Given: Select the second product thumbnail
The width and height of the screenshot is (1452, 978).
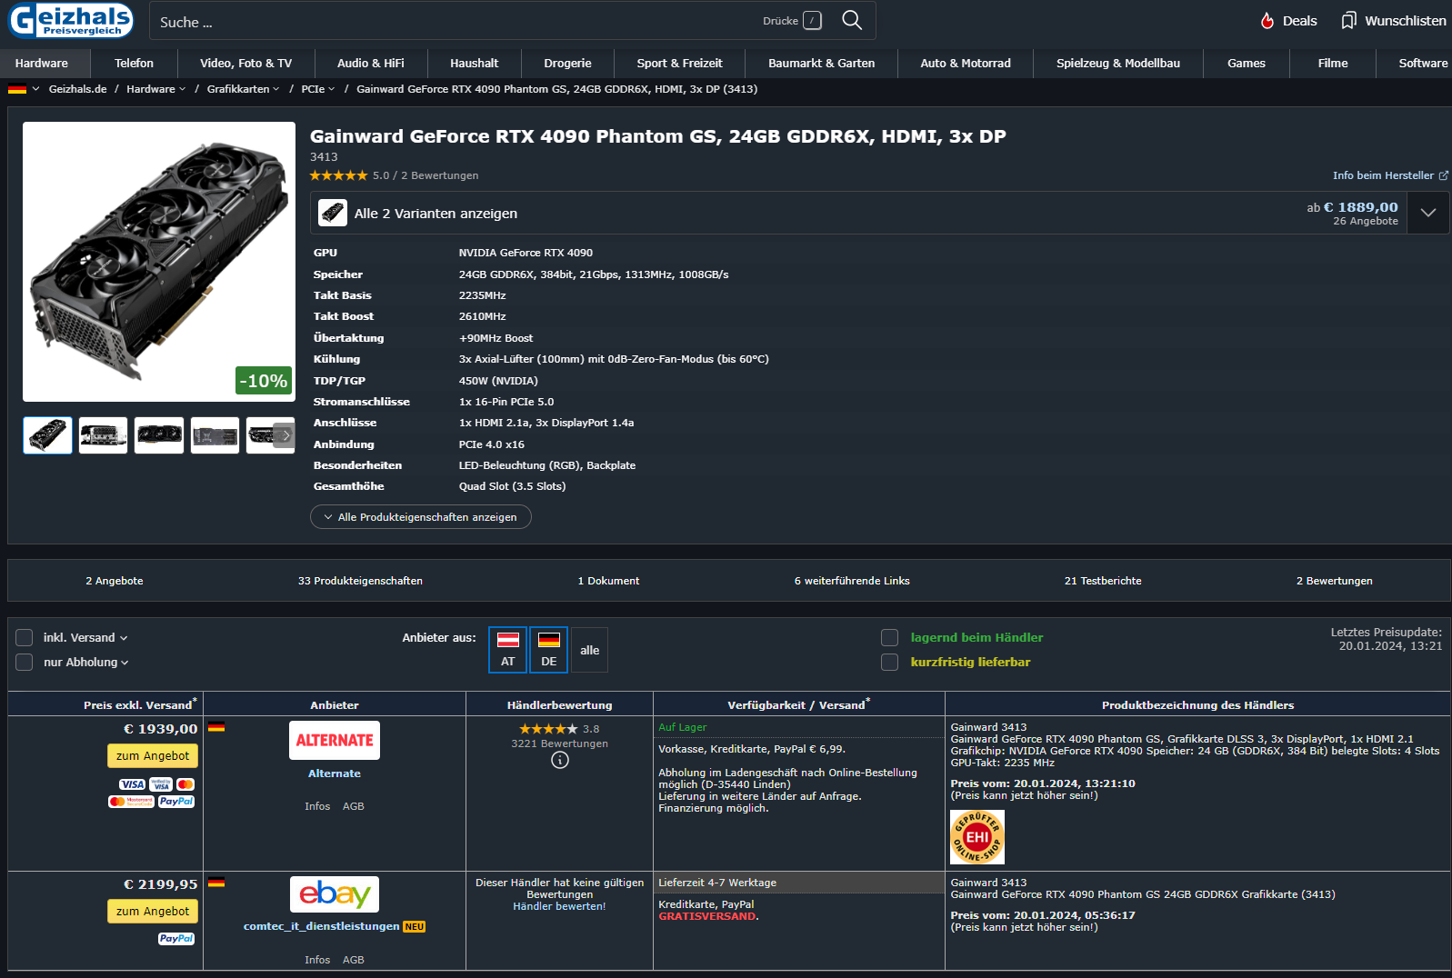Looking at the screenshot, I should [x=104, y=435].
